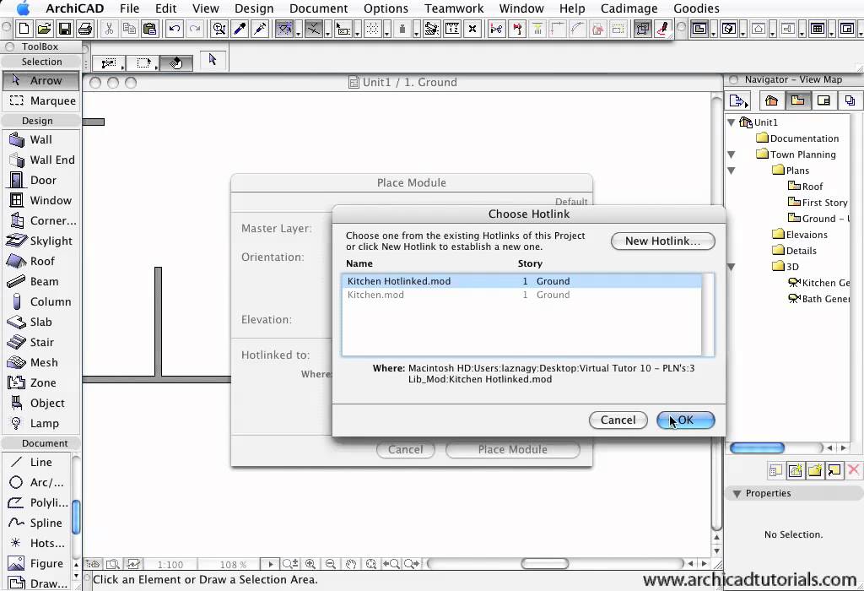Image resolution: width=864 pixels, height=591 pixels.
Task: Click the Navigator Project Map house icon
Action: 771,100
